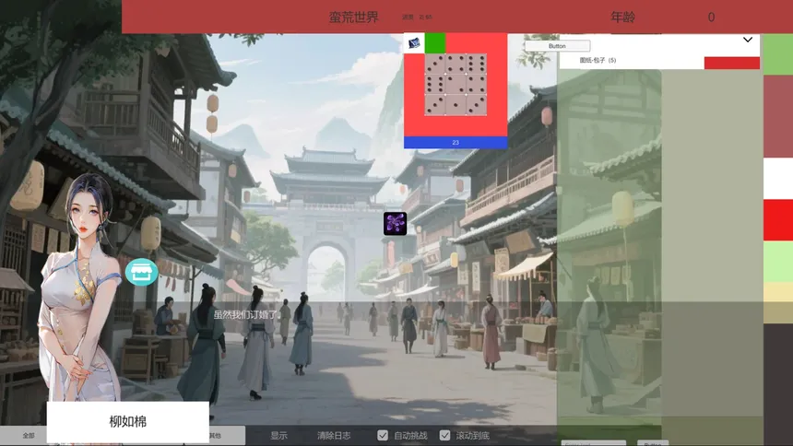Click the 清除日志 button
The image size is (793, 446).
(x=334, y=435)
